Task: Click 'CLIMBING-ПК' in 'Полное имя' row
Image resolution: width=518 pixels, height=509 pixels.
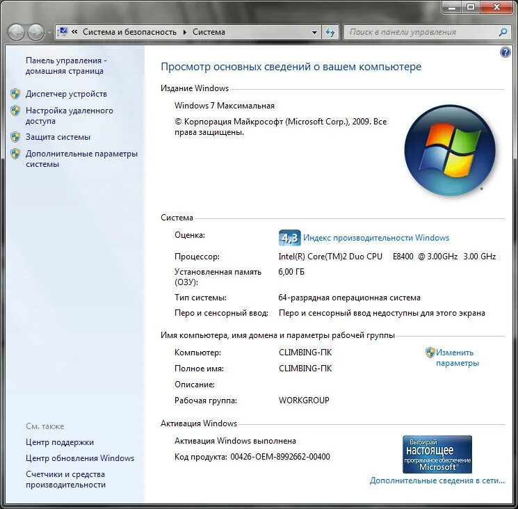Action: [305, 369]
